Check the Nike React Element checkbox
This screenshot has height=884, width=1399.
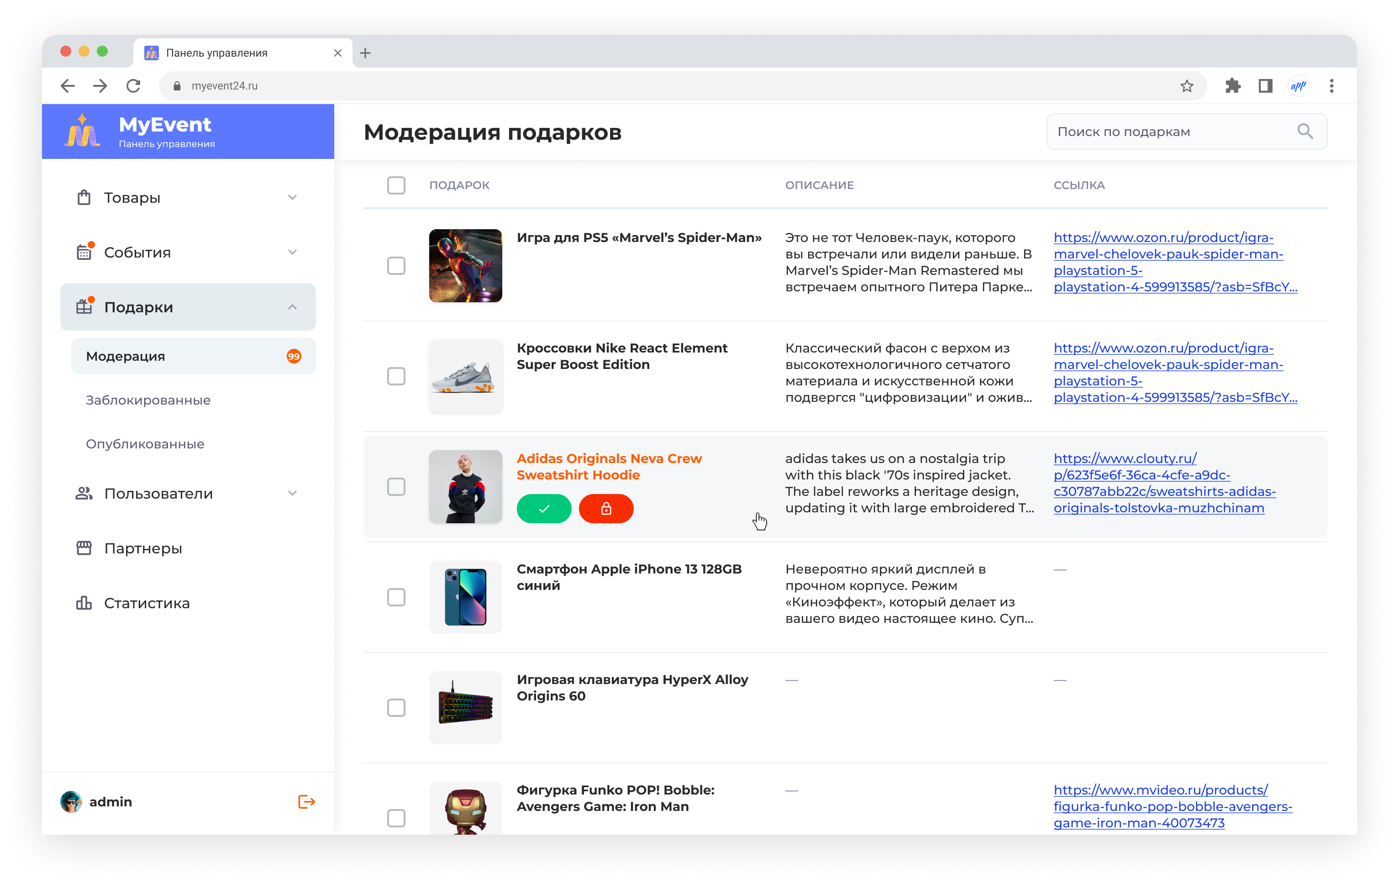pos(396,376)
